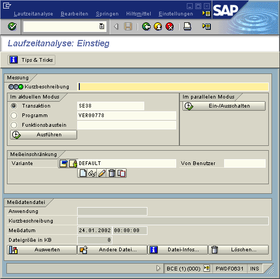This screenshot has width=280, height=279.
Task: Expand status bar message with triangle
Action: (158, 268)
